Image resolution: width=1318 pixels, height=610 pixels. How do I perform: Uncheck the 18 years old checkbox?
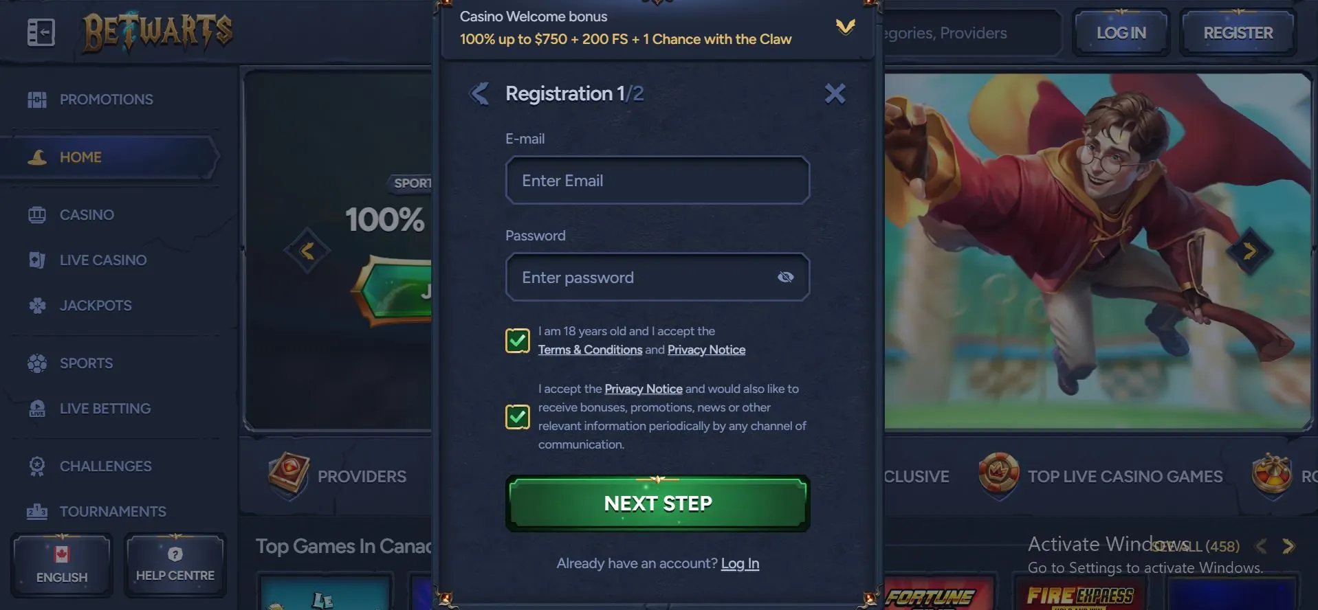pos(518,341)
